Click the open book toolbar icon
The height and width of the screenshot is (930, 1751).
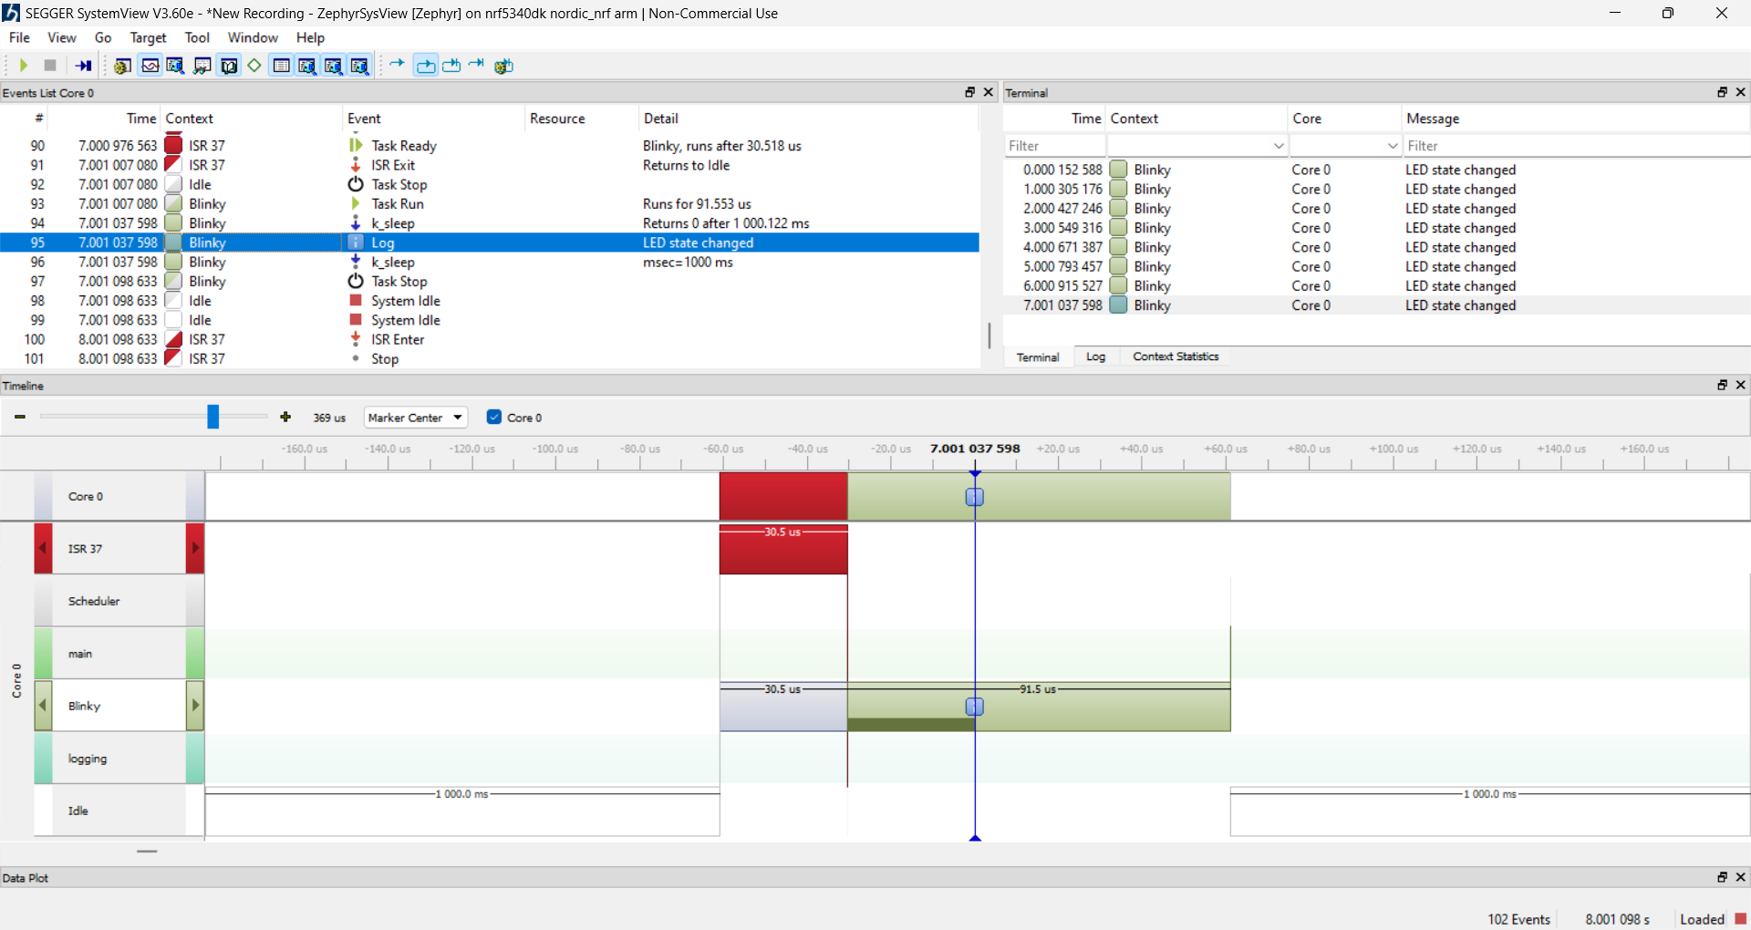pos(229,66)
